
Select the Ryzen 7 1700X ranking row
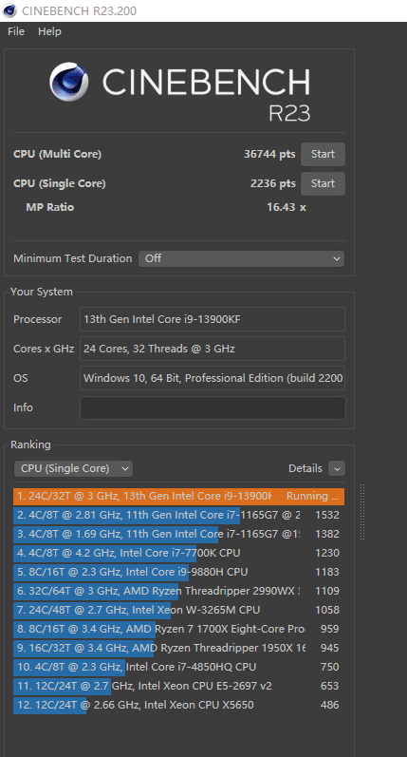coord(179,629)
